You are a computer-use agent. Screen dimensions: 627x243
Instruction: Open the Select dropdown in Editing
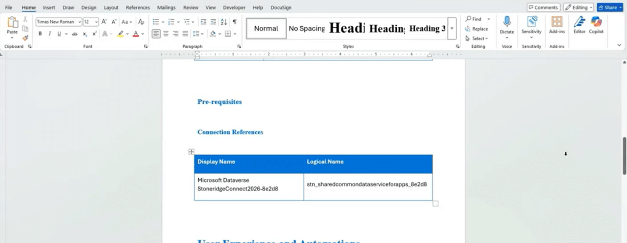coord(477,39)
